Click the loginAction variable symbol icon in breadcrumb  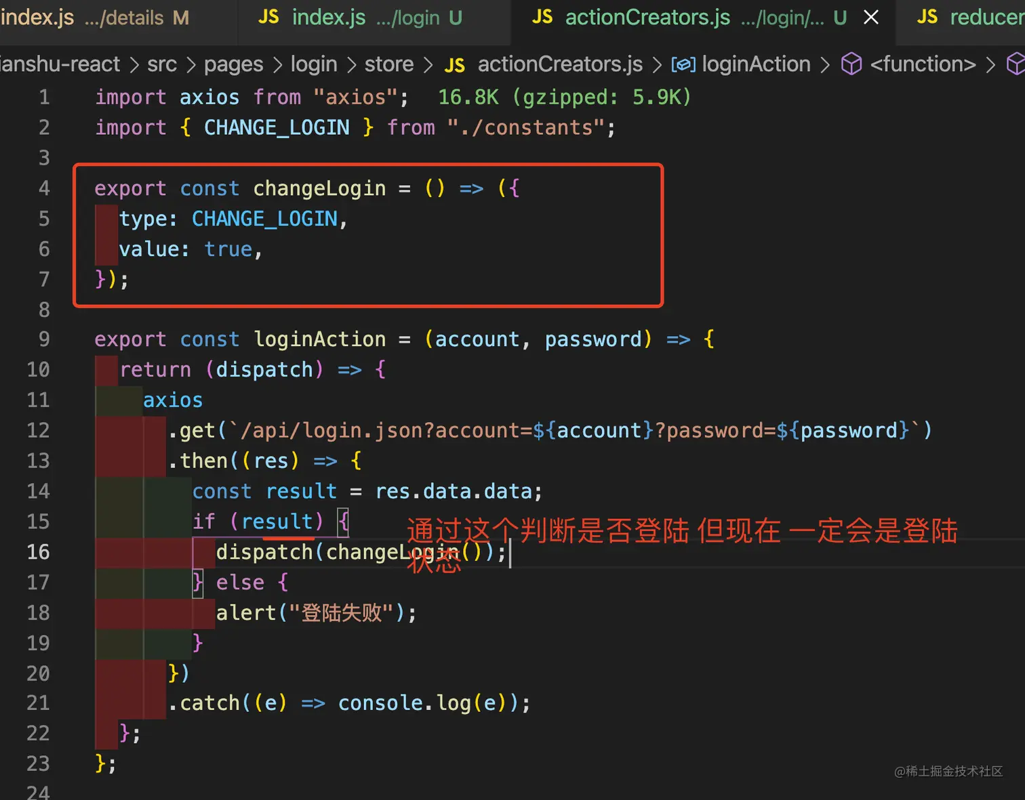[x=683, y=64]
